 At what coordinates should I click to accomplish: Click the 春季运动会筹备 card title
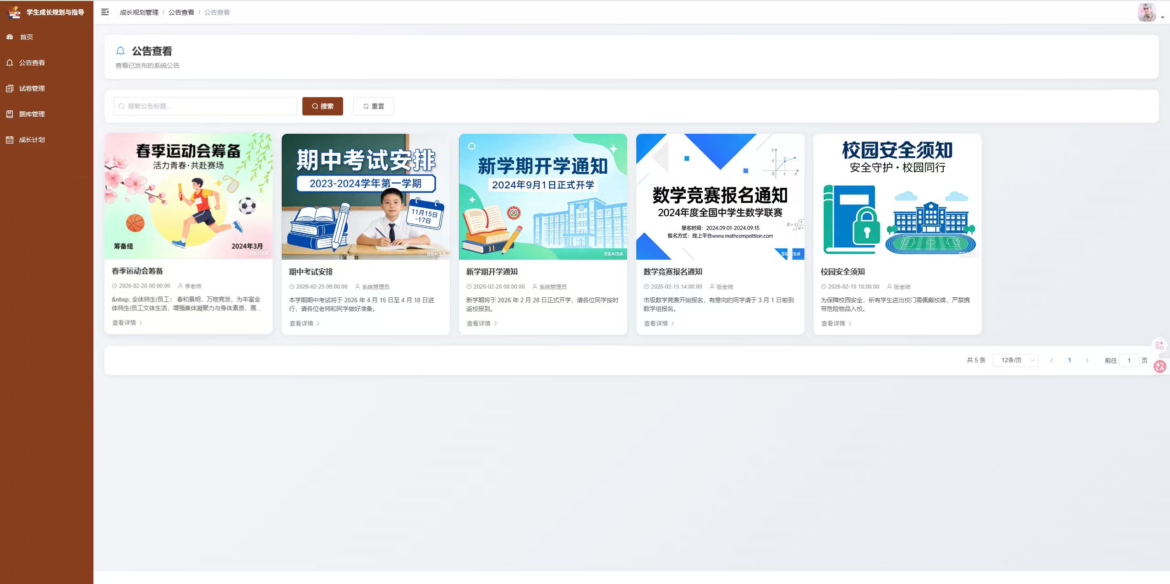point(137,271)
